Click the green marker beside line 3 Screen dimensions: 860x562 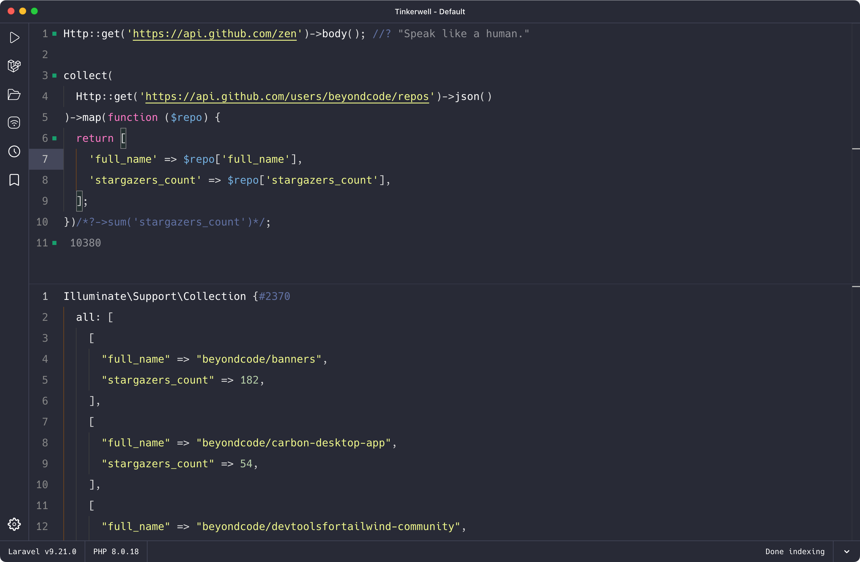[55, 76]
